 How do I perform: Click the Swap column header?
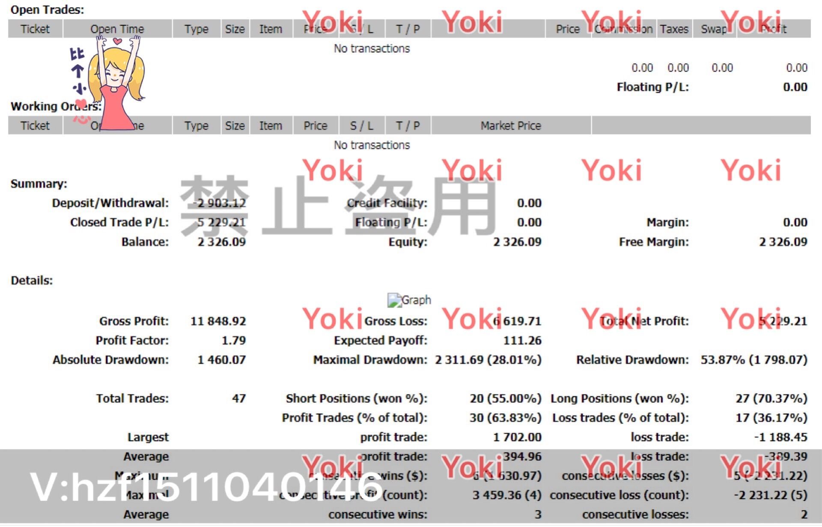[x=713, y=29]
